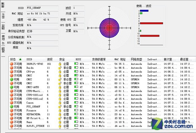Click the open lock icon for HP-Print row
196x133 pixels.
click(60, 118)
